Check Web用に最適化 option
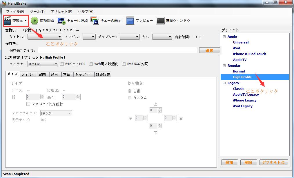This screenshot has width=294, height=178. pos(91,64)
